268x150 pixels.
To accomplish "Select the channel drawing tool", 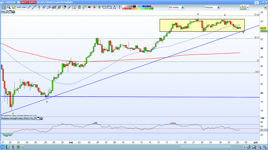I will coord(49,7).
